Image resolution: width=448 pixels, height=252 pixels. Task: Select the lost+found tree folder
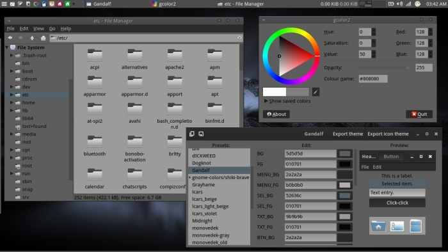point(34,126)
